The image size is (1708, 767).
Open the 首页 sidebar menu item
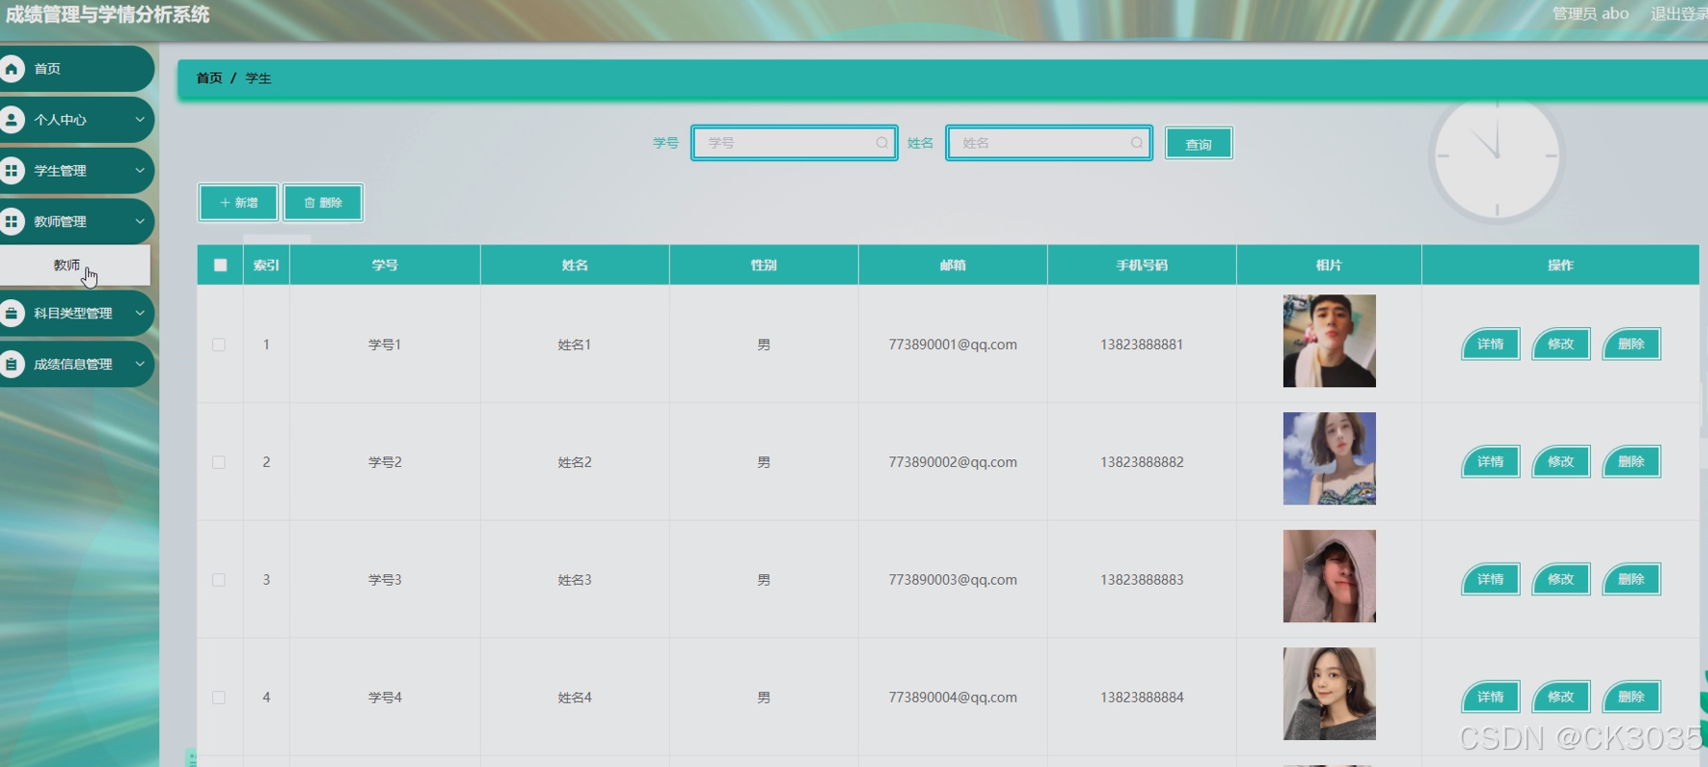(75, 69)
